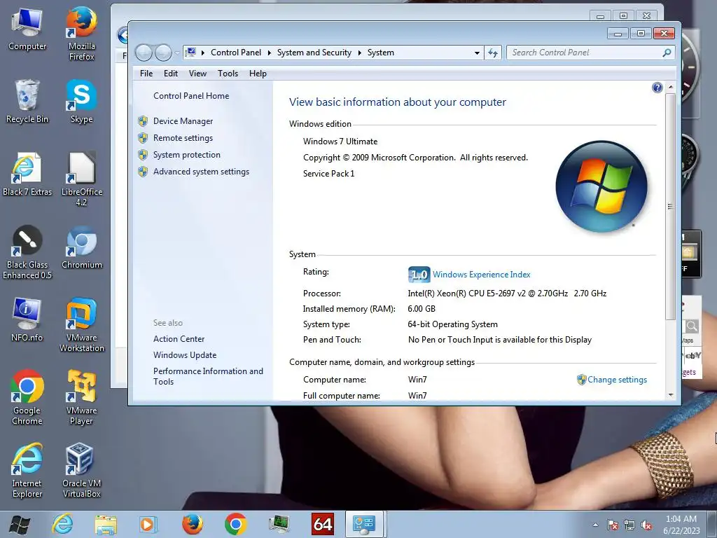Screen dimensions: 717x538
Task: Open the taskbar clock showing 1:04 AM
Action: pyautogui.click(x=681, y=525)
